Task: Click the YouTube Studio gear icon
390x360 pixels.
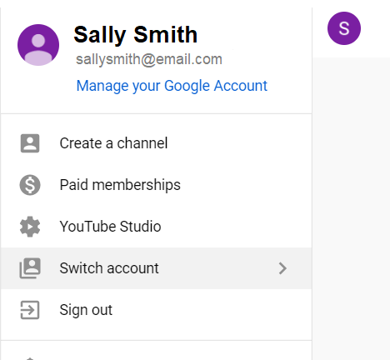Action: [30, 227]
